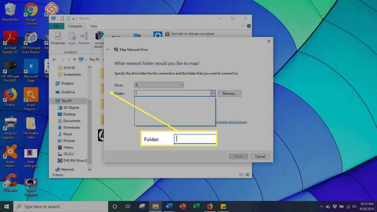
Task: Collapse the Explorer ribbon with the chevron
Action: point(243,26)
